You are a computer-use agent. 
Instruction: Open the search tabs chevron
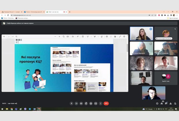[x=164, y=12]
